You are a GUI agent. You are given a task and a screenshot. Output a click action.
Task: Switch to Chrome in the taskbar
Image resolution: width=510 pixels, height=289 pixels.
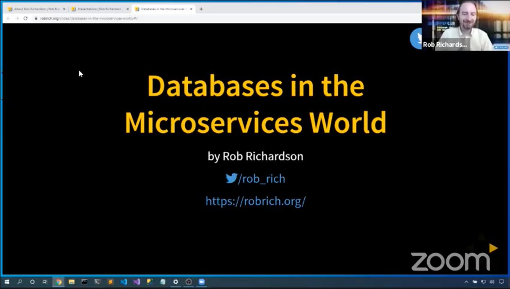click(59, 282)
